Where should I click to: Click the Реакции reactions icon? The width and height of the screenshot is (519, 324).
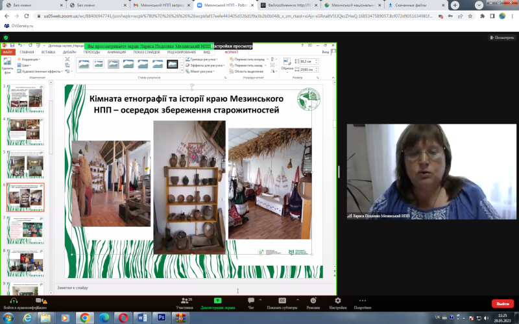coord(313,301)
